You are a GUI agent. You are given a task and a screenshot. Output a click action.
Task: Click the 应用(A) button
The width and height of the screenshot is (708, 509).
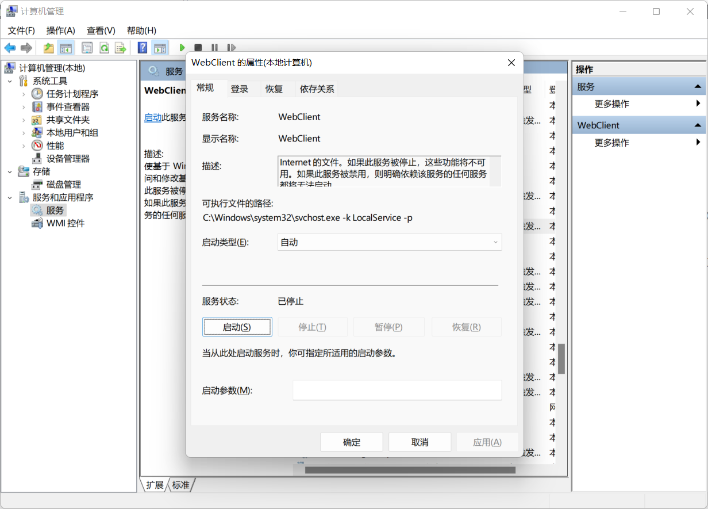(x=487, y=442)
